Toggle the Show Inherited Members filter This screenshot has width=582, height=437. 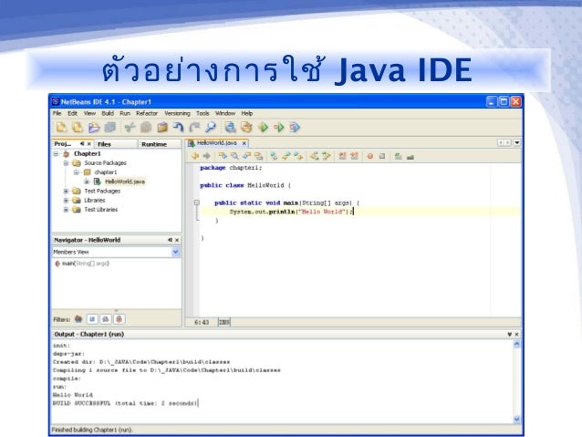pos(78,319)
